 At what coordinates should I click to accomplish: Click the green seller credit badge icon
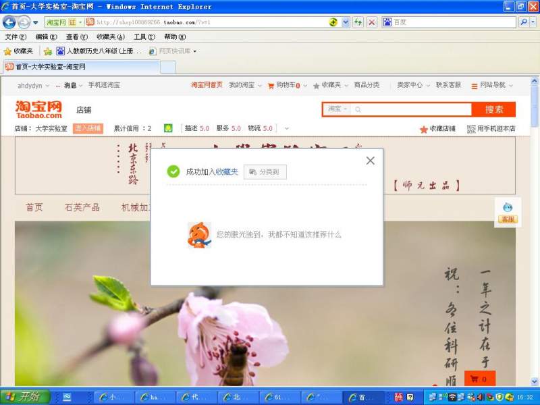168,128
